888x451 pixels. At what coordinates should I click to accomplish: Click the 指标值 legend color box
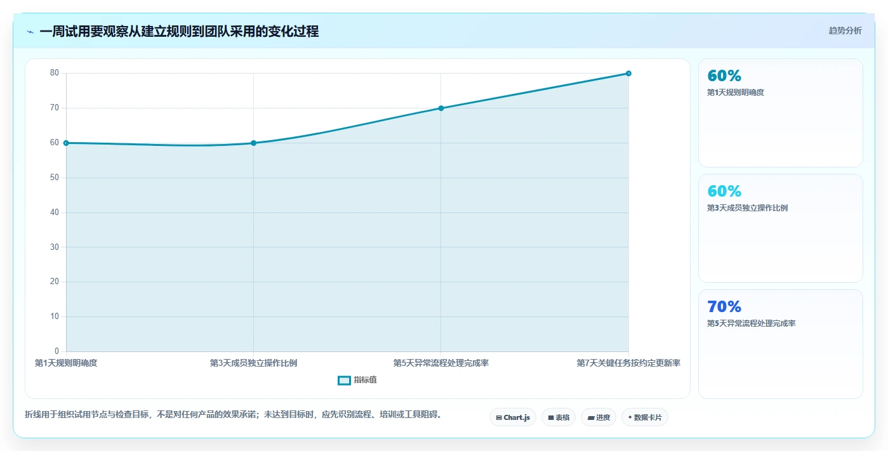[344, 381]
